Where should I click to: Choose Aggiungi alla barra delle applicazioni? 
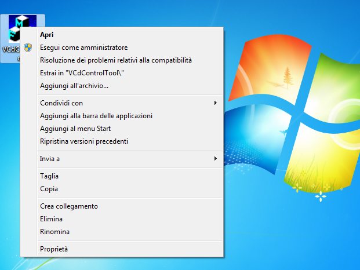click(x=96, y=116)
